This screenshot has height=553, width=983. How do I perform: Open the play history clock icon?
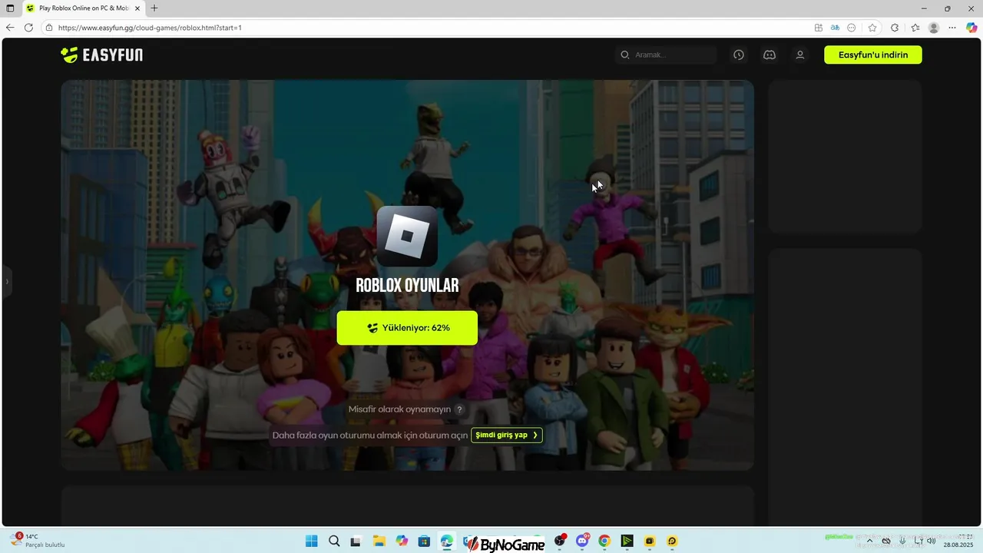tap(738, 55)
